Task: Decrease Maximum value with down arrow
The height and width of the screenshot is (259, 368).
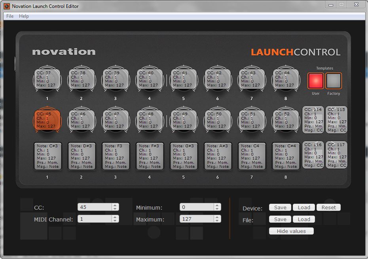Action: coord(217,221)
